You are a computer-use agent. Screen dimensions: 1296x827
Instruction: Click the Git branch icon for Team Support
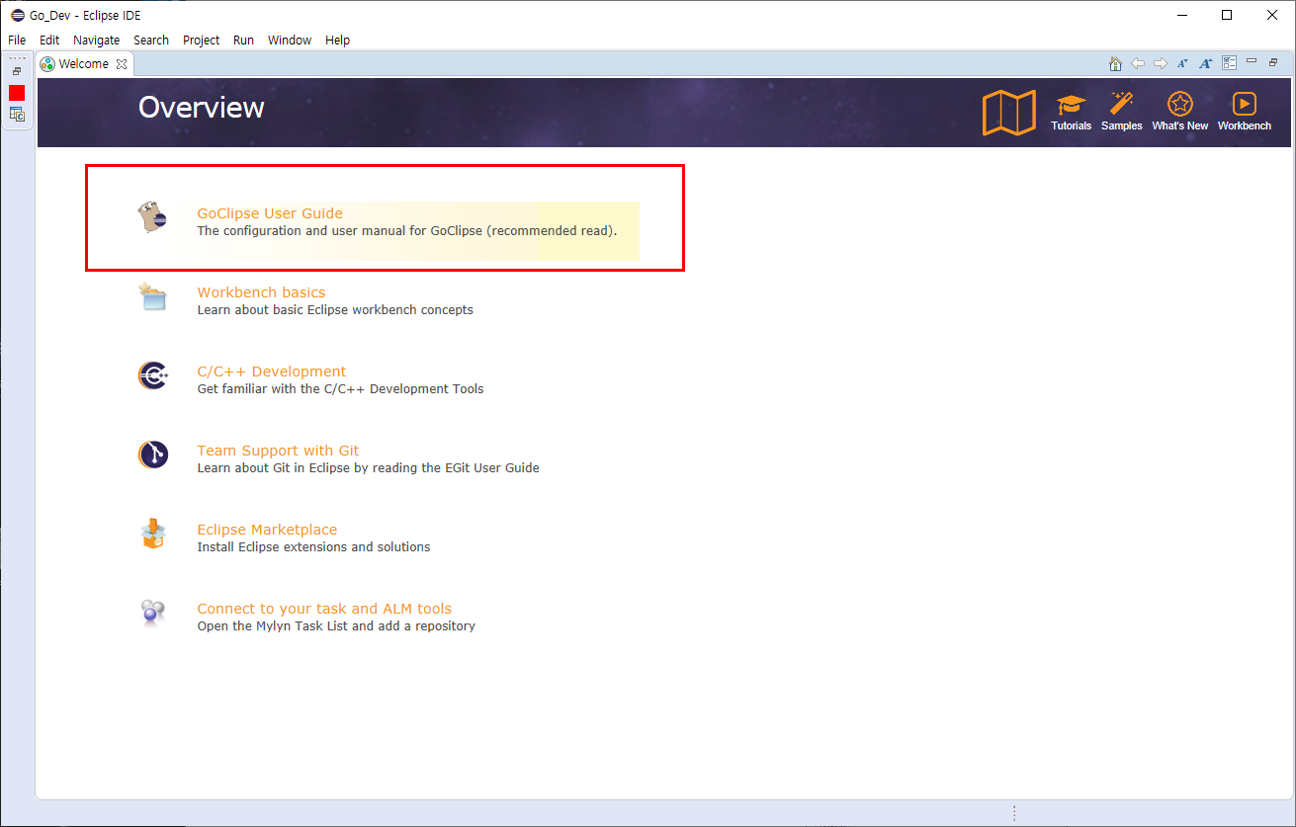pos(152,455)
